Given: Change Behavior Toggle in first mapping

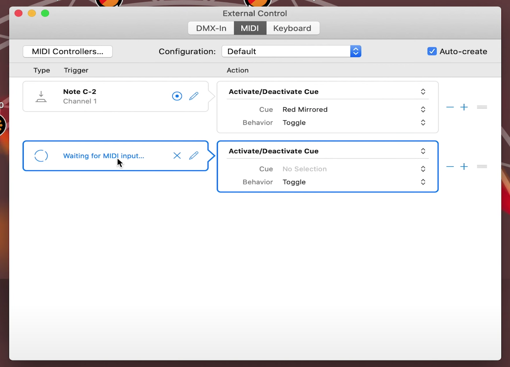Looking at the screenshot, I should point(353,123).
